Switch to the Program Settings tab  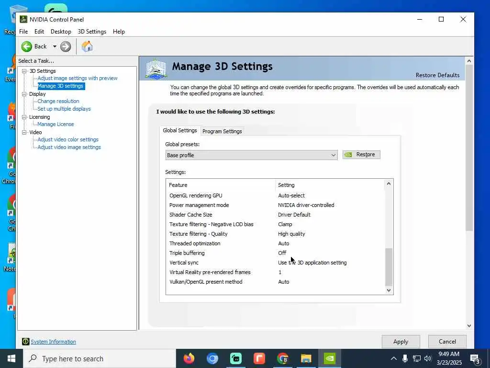click(222, 131)
